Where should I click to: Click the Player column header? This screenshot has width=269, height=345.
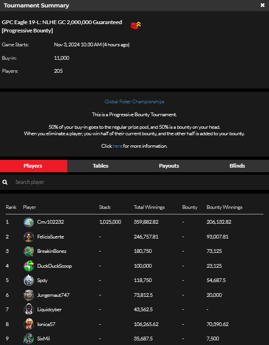[30, 207]
